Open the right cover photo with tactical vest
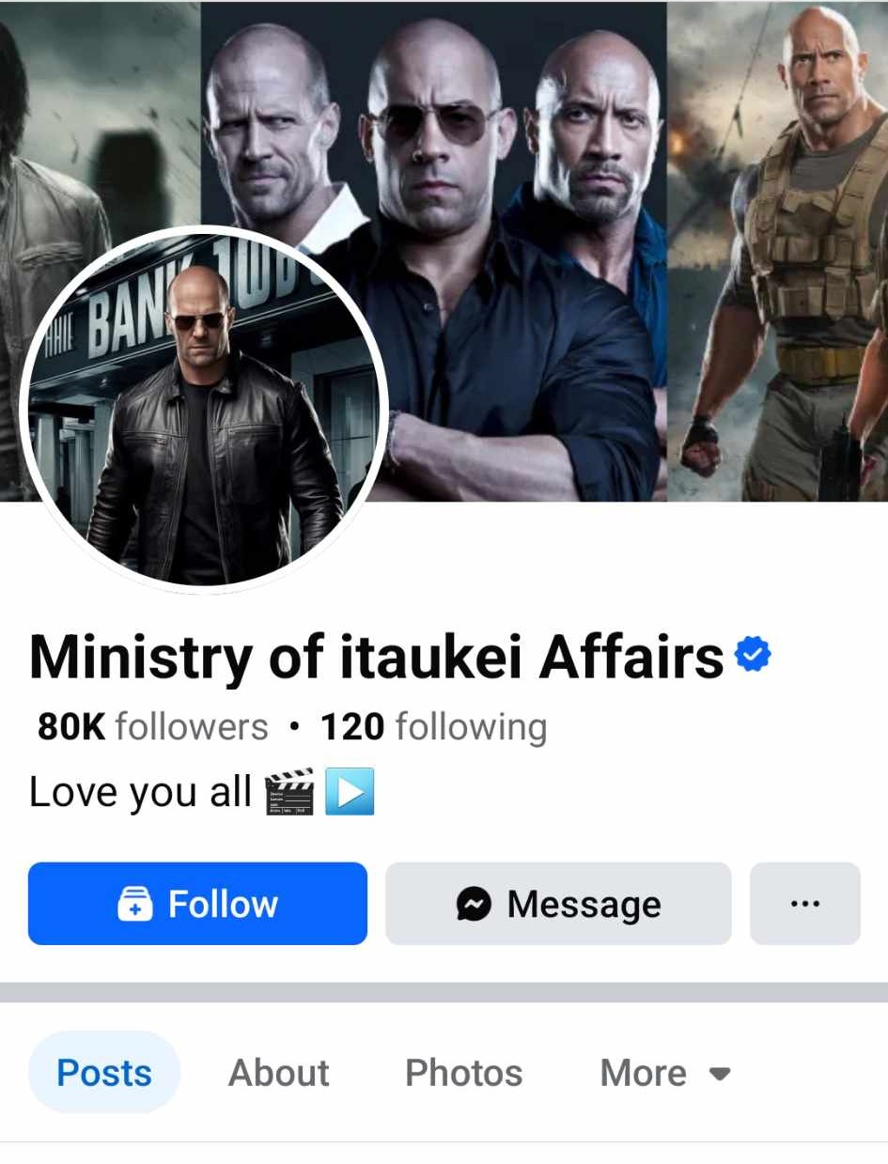 pyautogui.click(x=777, y=251)
